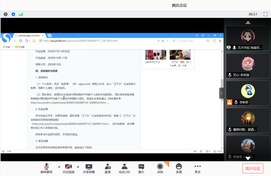Expand audio options arrow beside 解除静音
The height and width of the screenshot is (176, 271).
pyautogui.click(x=55, y=166)
